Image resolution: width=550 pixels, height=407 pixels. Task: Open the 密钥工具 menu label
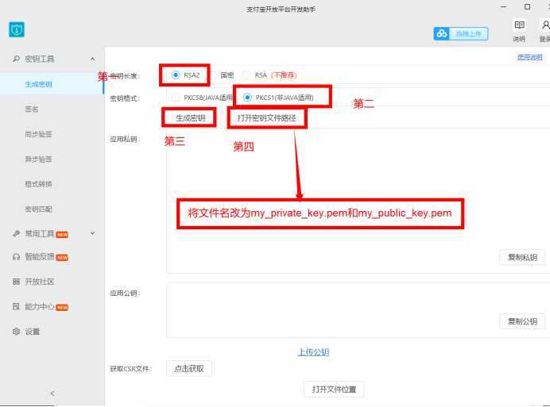click(x=39, y=59)
